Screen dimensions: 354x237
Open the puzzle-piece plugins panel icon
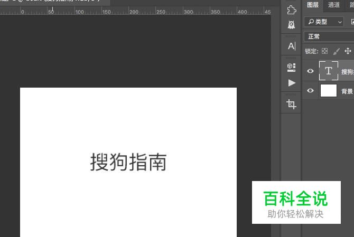[292, 10]
